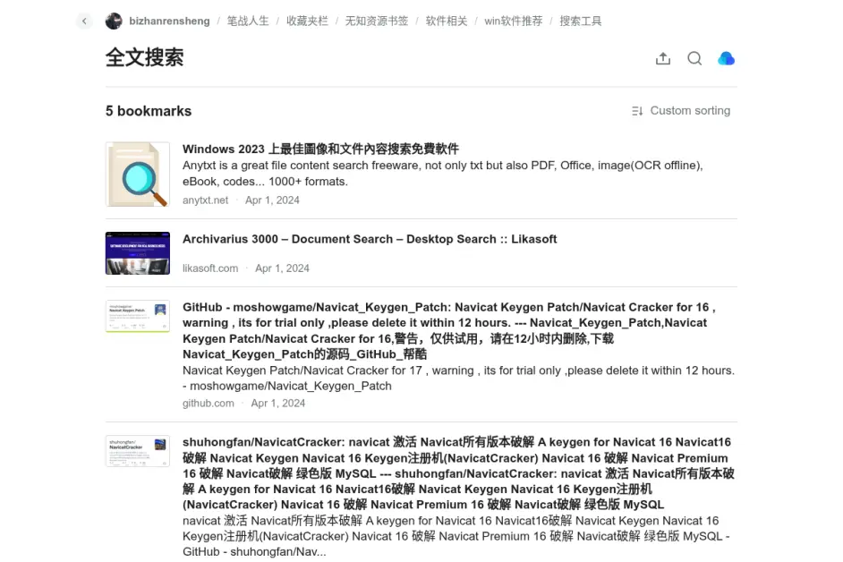The image size is (843, 562).
Task: Click the share/upload icon
Action: coord(663,58)
